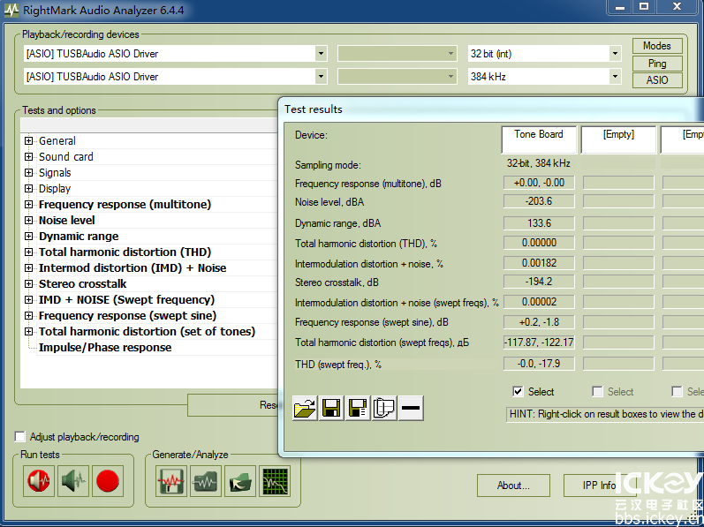Expand the Stereo crosstalk node

(29, 284)
